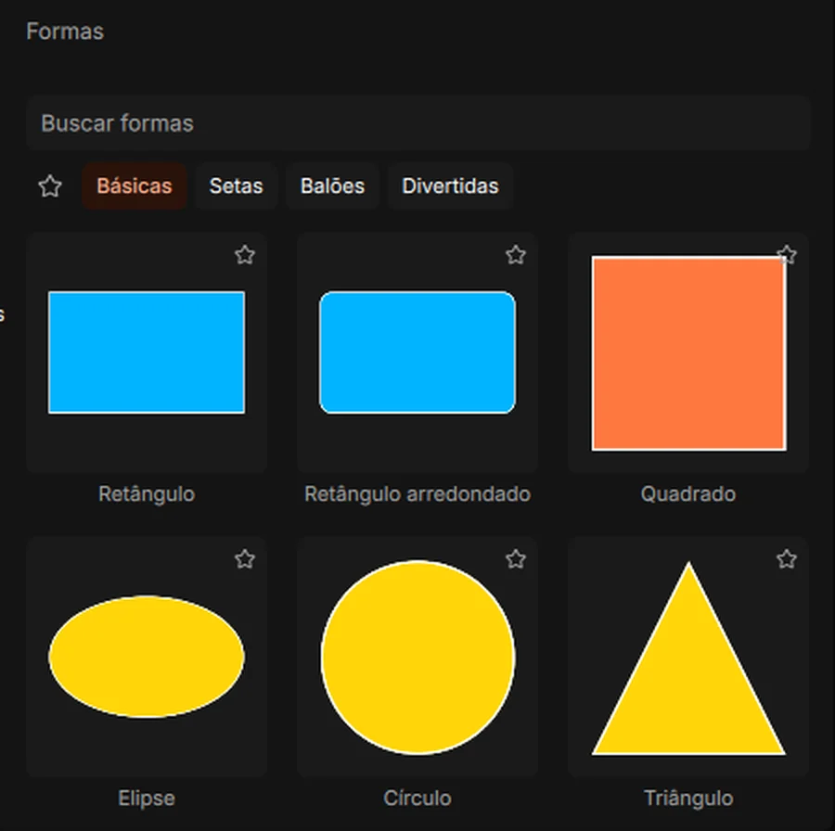Add the Círculo shape to favorites
The image size is (835, 831).
tap(516, 559)
